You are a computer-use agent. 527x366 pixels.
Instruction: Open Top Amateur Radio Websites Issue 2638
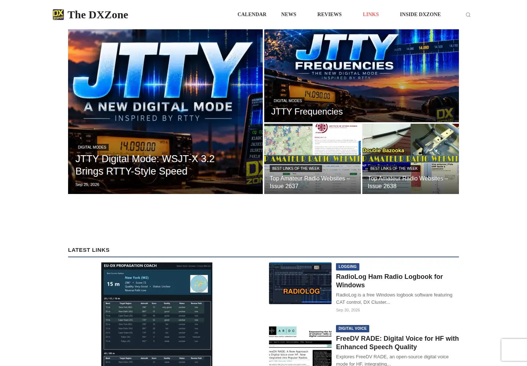coord(408,182)
